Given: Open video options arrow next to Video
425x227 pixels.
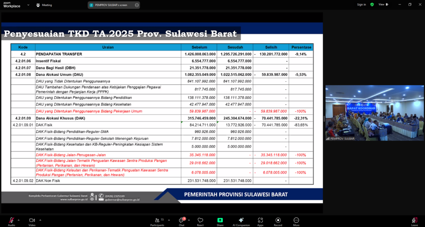Looking at the screenshot, I should click(x=40, y=220).
